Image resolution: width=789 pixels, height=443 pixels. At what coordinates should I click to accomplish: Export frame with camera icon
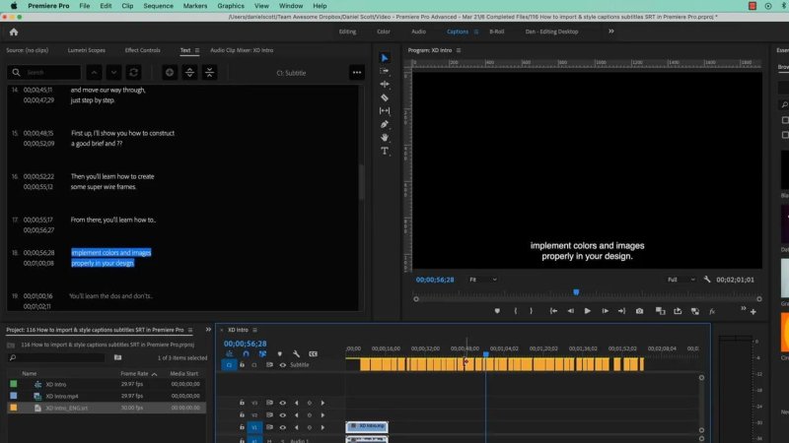pos(639,311)
